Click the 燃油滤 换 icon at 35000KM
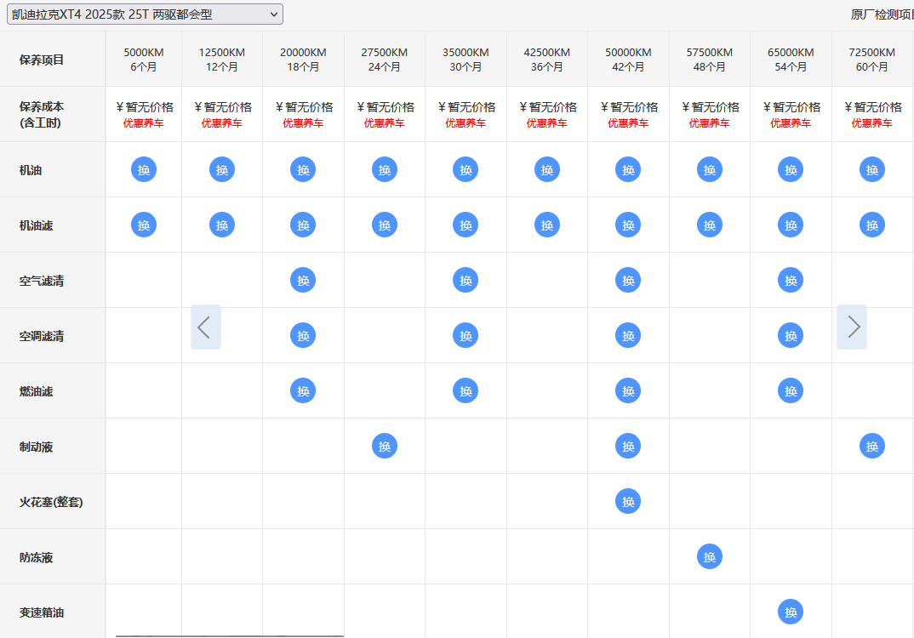 (x=466, y=390)
